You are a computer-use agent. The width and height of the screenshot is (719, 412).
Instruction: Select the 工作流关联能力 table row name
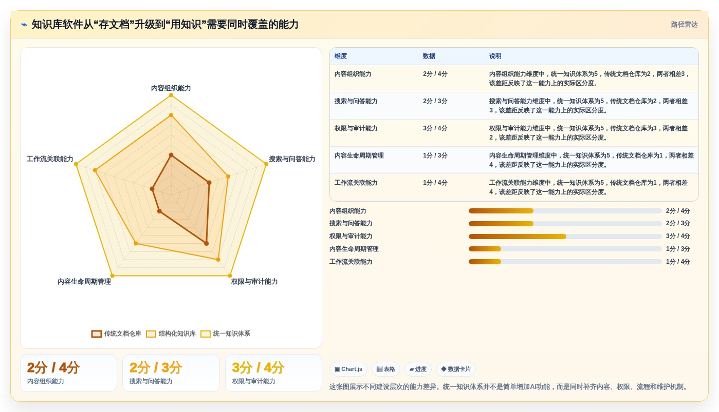[x=356, y=183]
